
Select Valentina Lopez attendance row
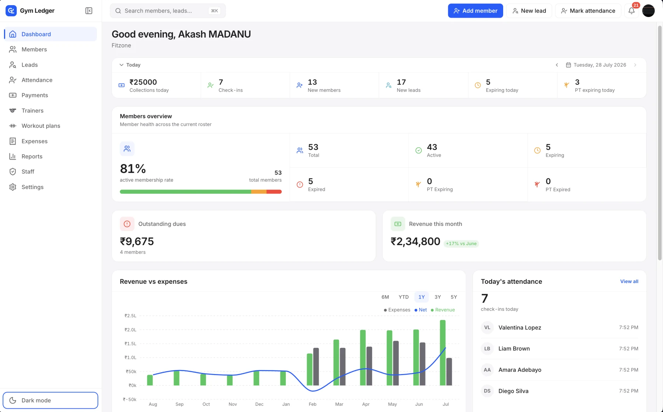coord(559,328)
